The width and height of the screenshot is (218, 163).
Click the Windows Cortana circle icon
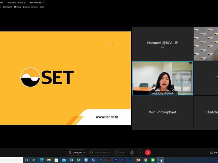tap(27, 160)
